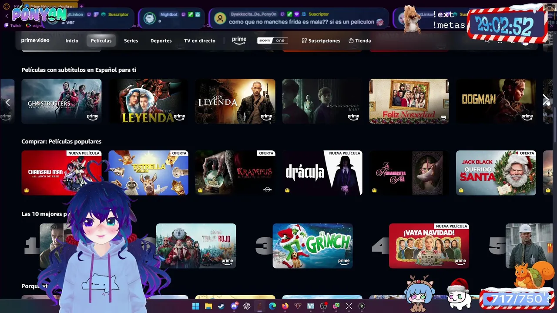
Task: Open the ChatGPT taskbar app
Action: (x=247, y=306)
